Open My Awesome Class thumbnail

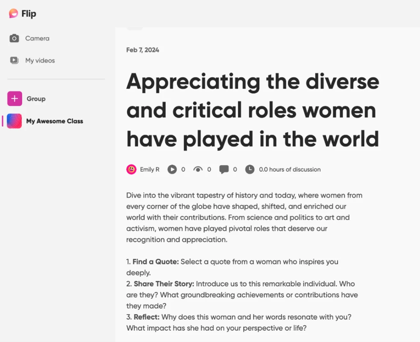15,121
